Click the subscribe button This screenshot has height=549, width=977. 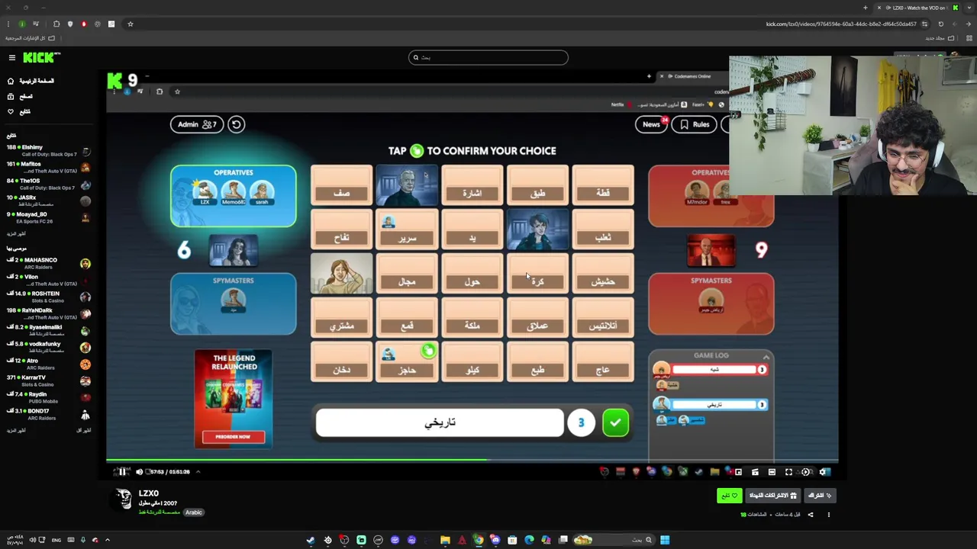(x=821, y=496)
